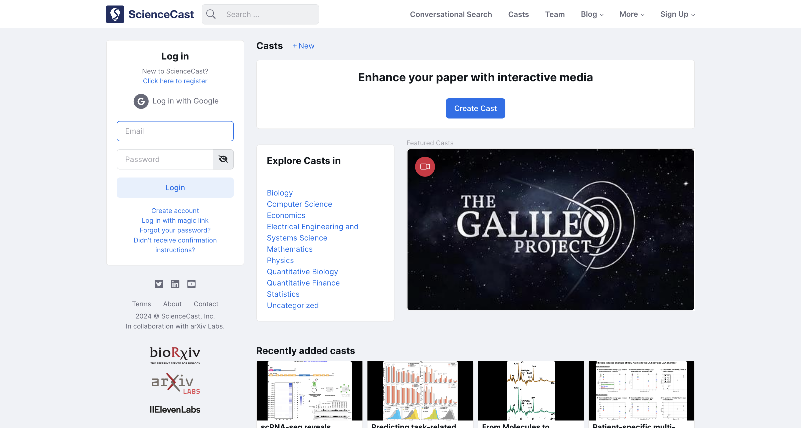Click the Login button

coord(175,187)
